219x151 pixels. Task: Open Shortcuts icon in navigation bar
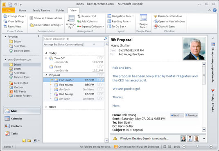pyautogui.click(x=35, y=140)
